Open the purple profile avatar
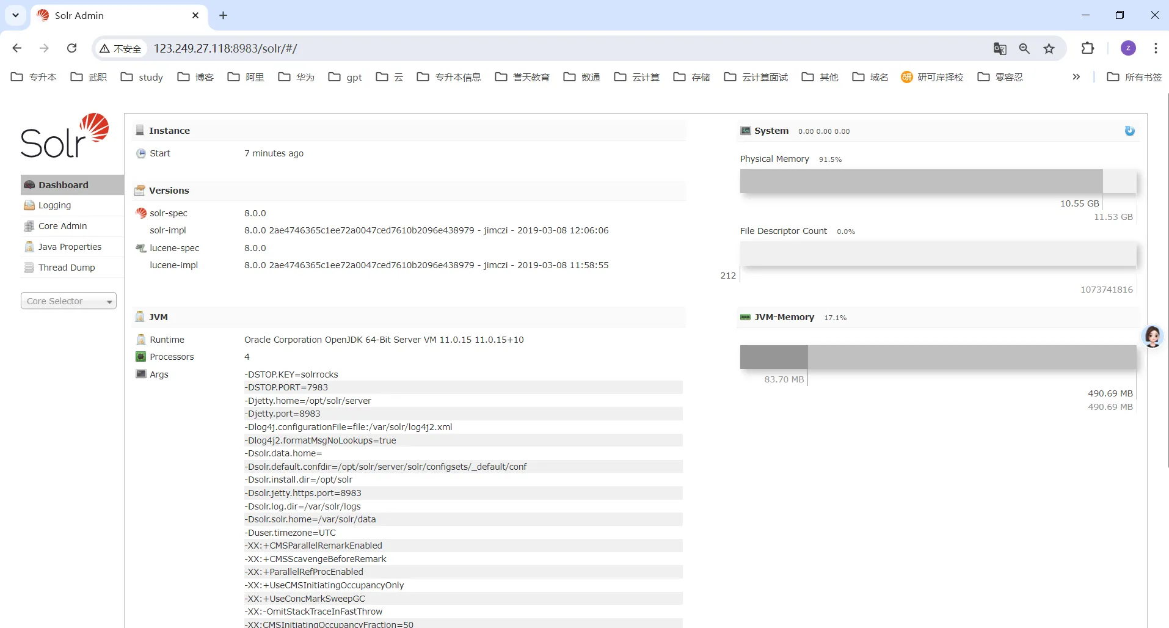Screen dimensions: 1169x628 [1129, 48]
